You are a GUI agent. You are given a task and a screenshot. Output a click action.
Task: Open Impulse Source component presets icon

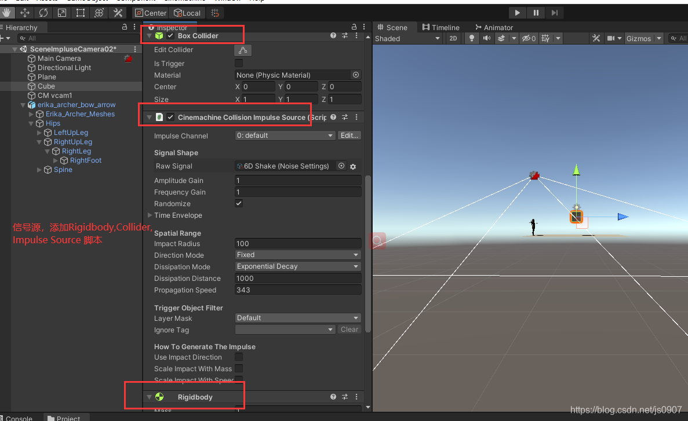point(345,117)
